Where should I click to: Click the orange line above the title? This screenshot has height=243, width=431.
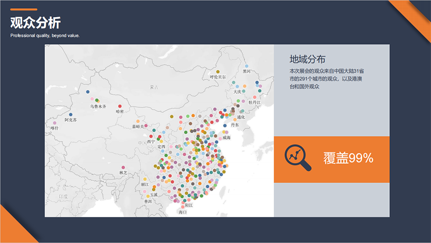pos(23,9)
